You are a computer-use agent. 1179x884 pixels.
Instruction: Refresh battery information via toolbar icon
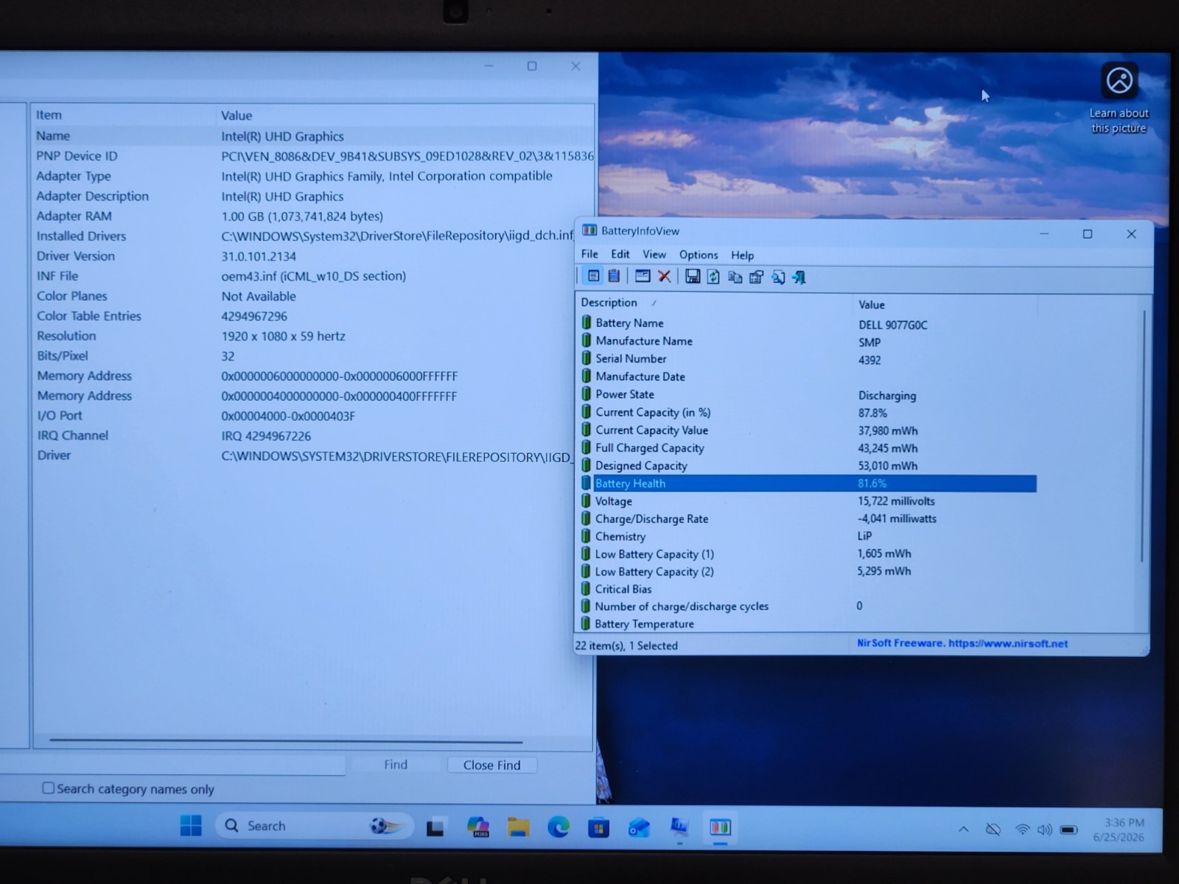pos(713,276)
